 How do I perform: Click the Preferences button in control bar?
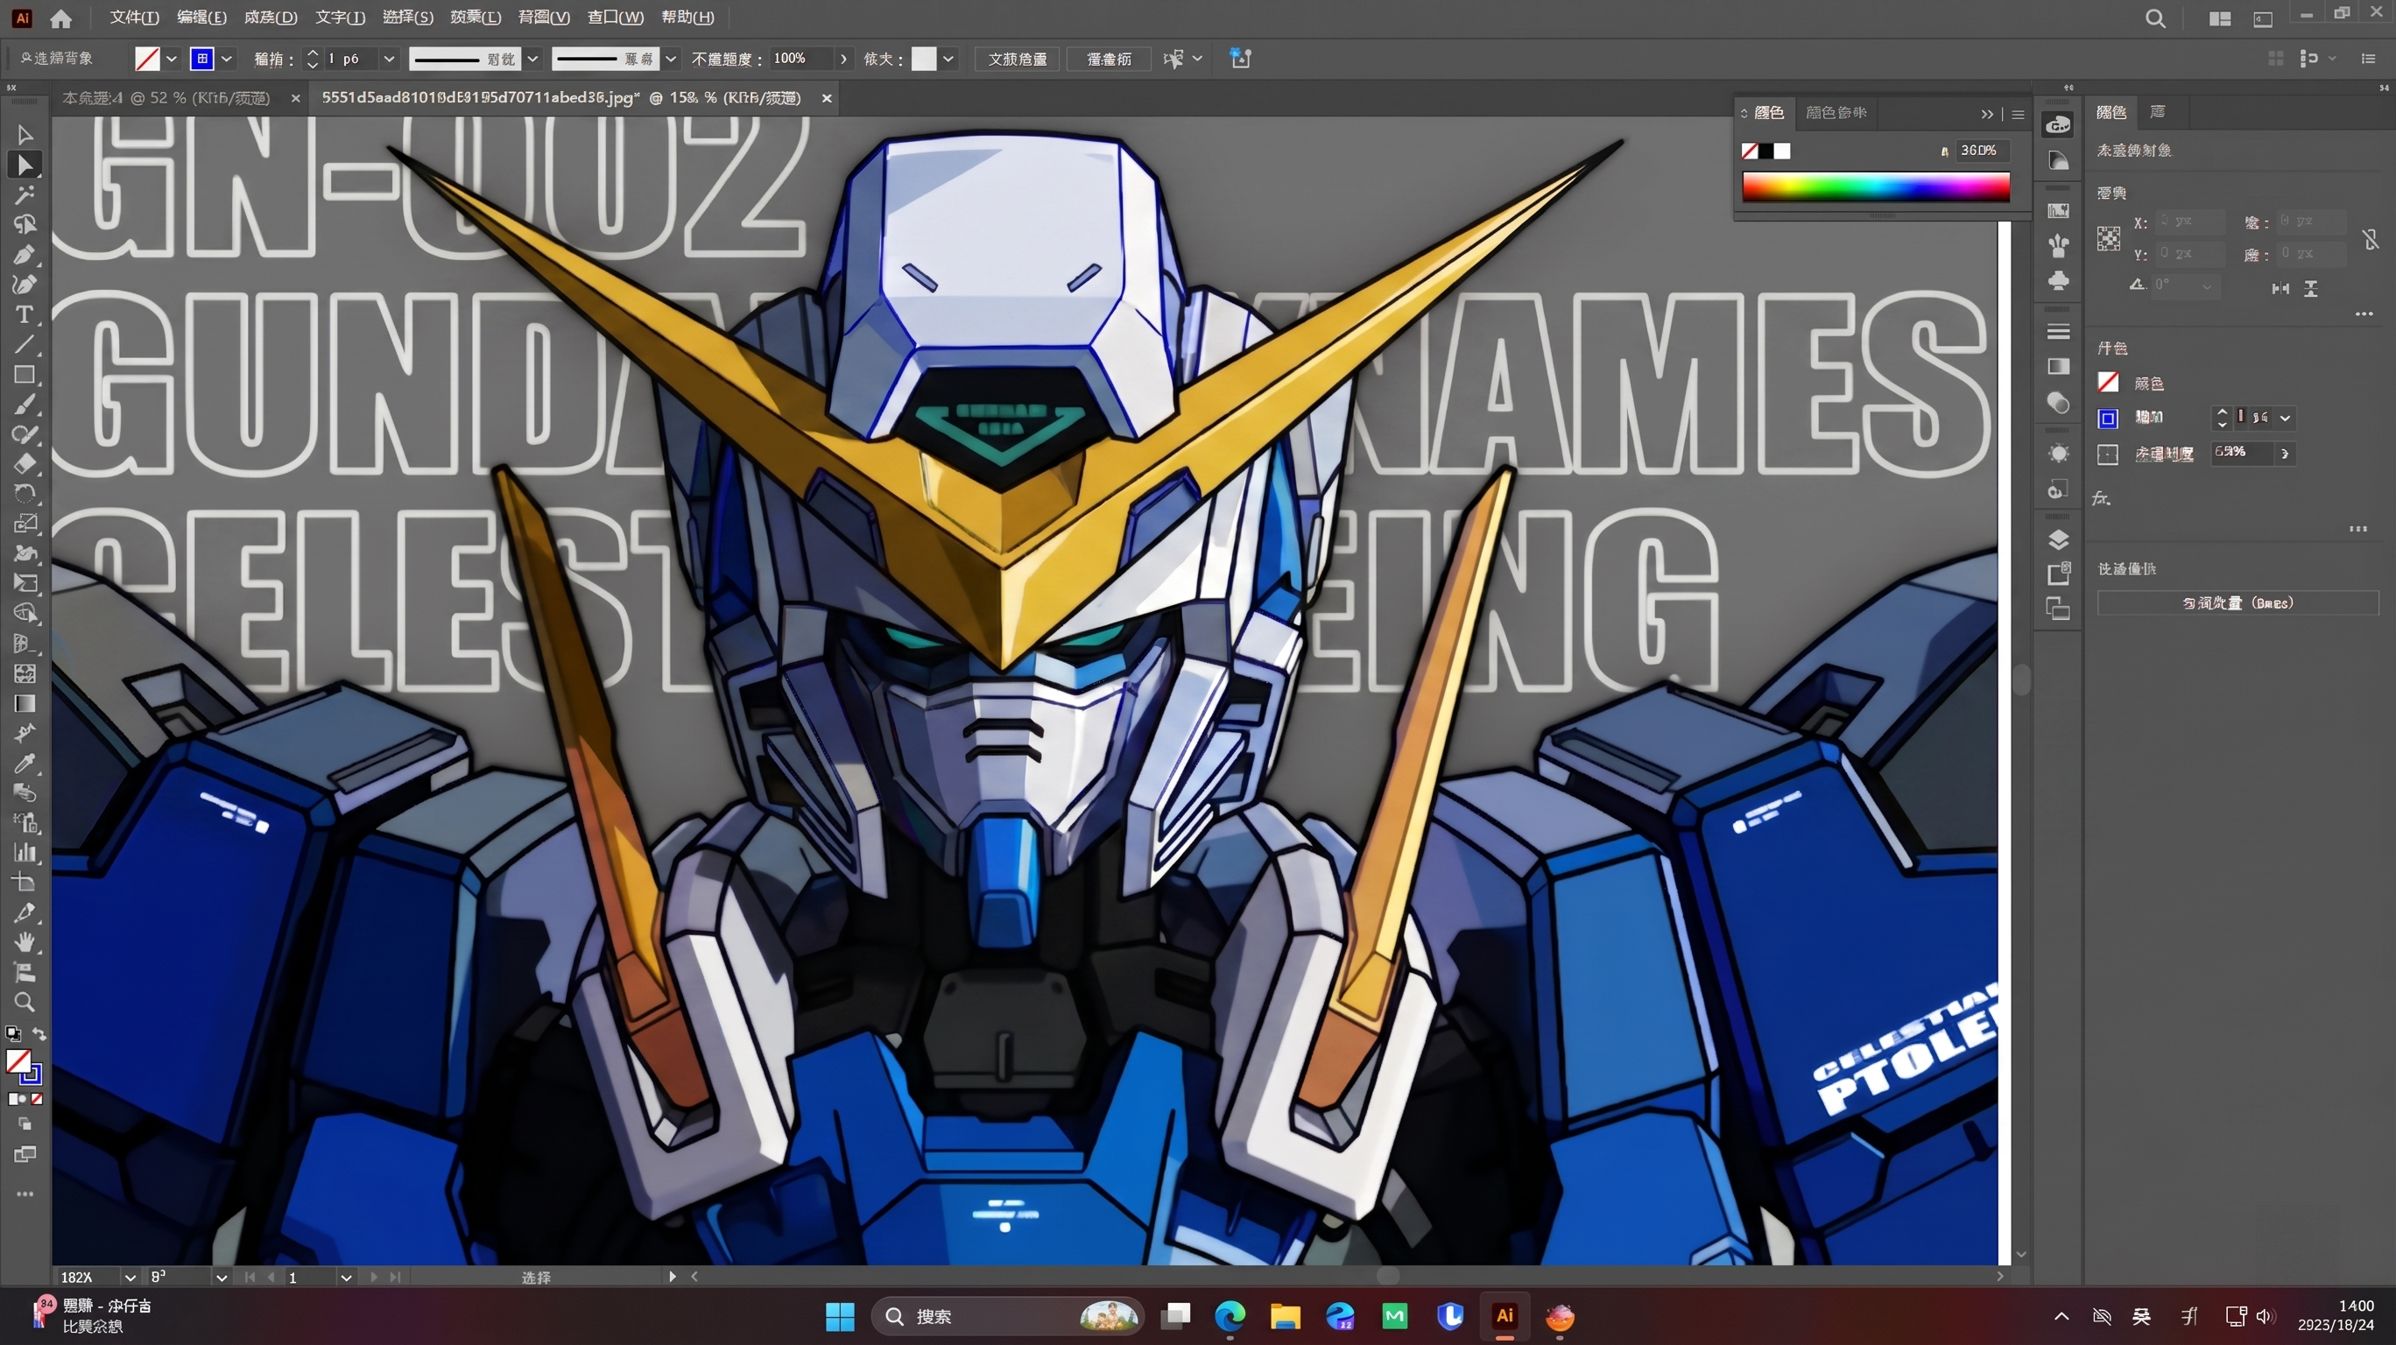(1109, 59)
